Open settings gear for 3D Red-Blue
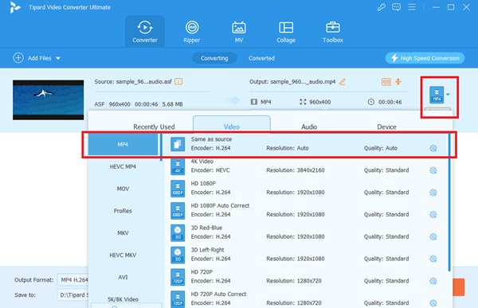 (x=433, y=236)
